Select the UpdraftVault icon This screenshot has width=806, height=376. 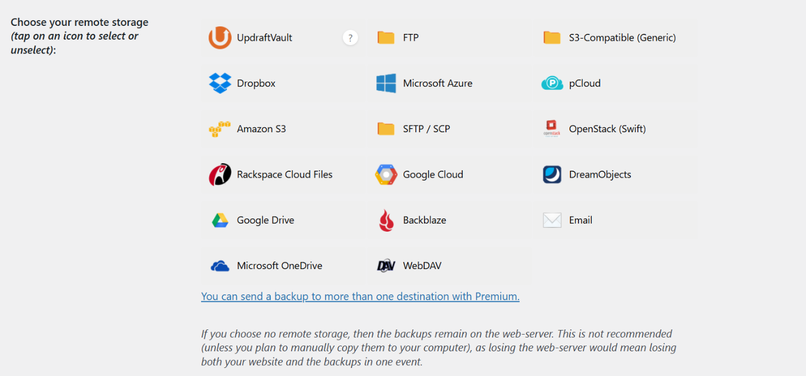[x=221, y=37]
